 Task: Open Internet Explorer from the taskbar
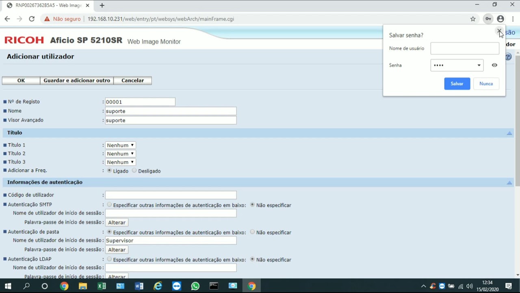[158, 286]
